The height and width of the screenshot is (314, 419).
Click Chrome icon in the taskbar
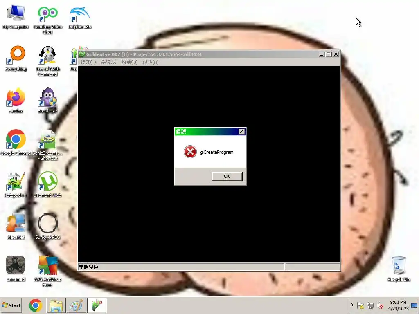coord(36,305)
